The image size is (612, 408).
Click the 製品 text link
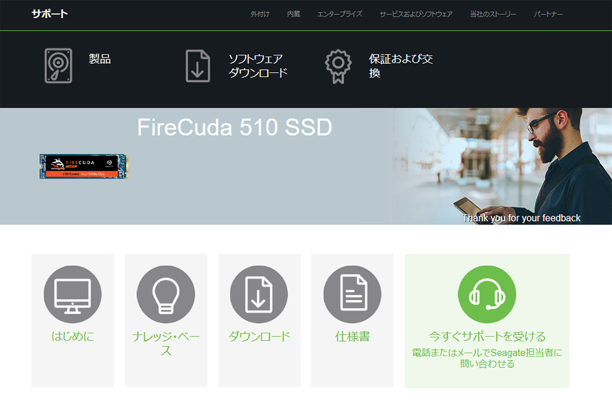[x=100, y=59]
